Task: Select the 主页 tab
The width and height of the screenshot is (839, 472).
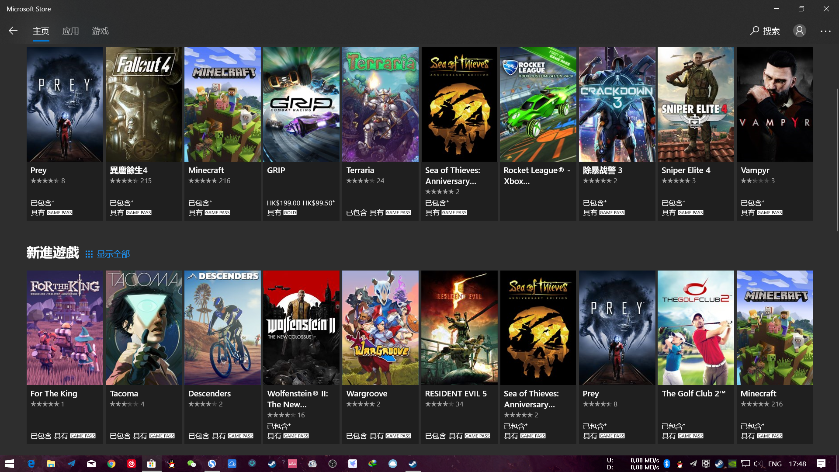Action: pos(41,31)
